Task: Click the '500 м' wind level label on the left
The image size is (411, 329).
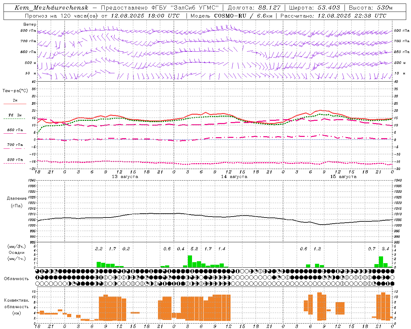Action: (x=29, y=63)
